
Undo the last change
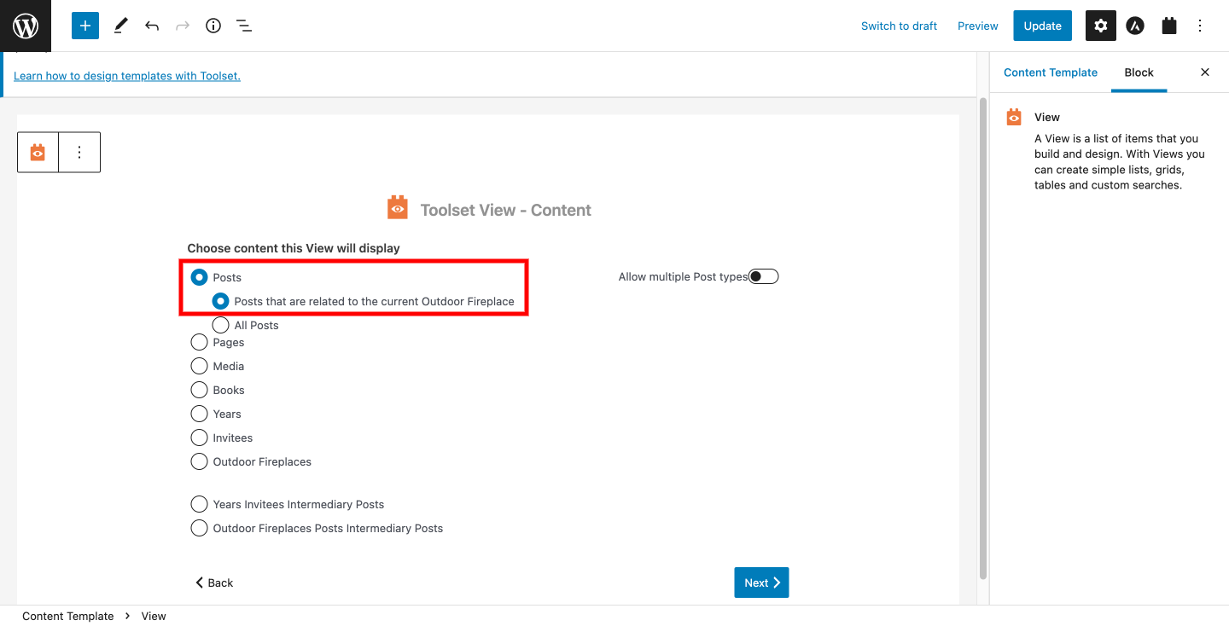tap(152, 26)
